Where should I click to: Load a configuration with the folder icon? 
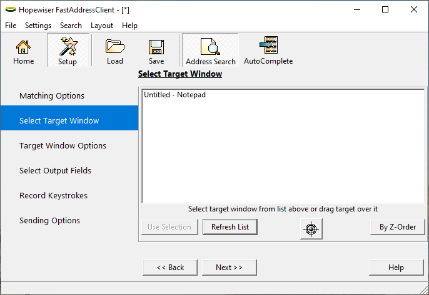[x=115, y=52]
